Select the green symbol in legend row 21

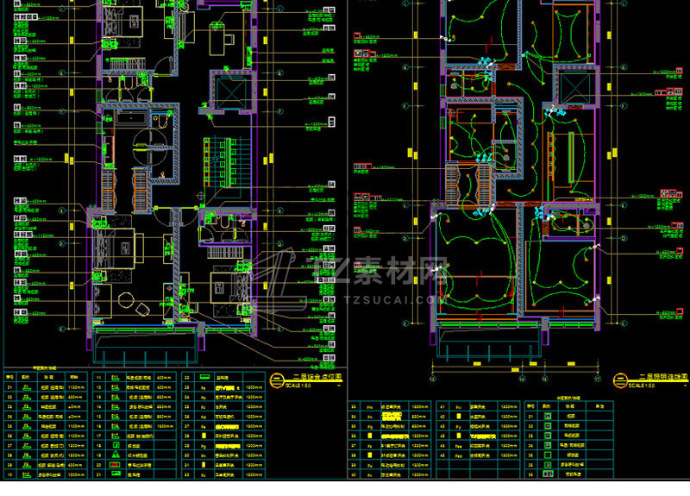pyautogui.click(x=116, y=474)
